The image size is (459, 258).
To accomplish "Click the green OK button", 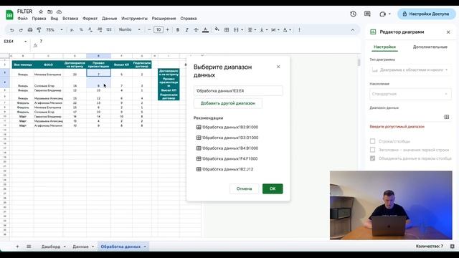I will pos(273,188).
